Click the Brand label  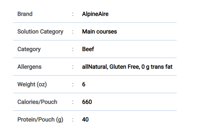(x=25, y=14)
